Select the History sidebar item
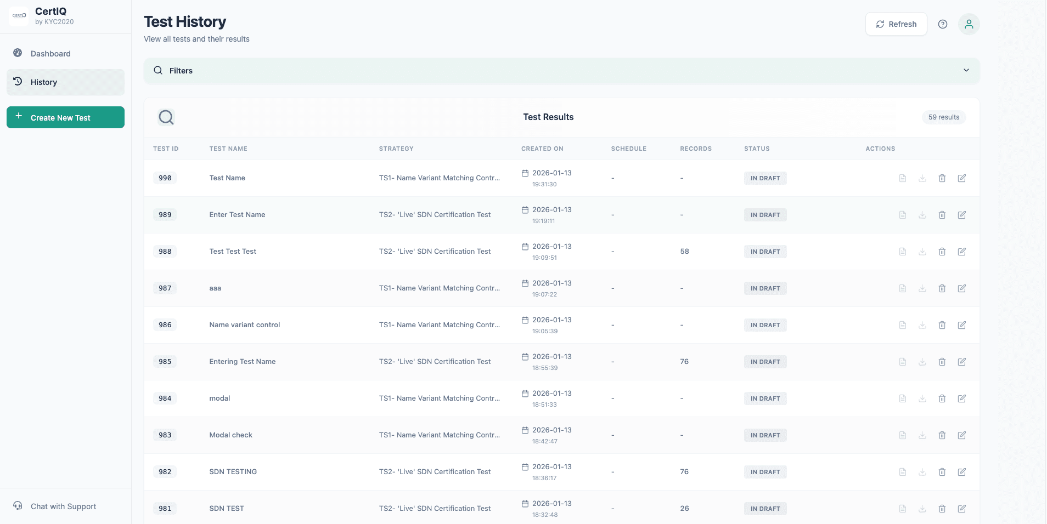 click(x=44, y=82)
